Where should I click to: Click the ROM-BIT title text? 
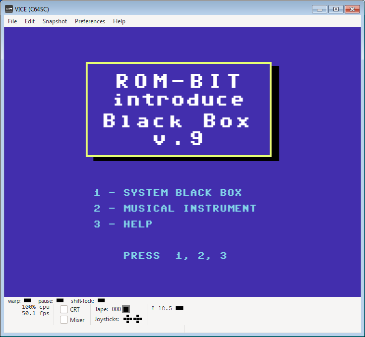(x=179, y=81)
